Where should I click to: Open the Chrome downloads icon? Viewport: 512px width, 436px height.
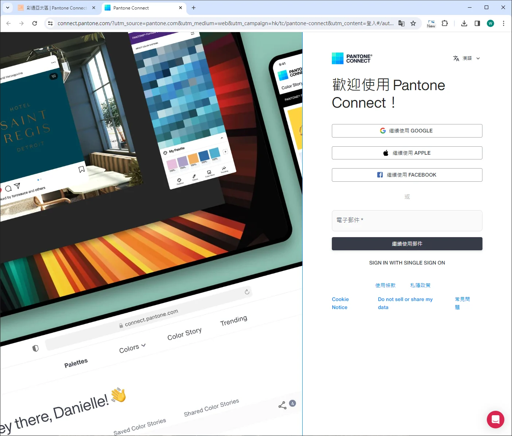tap(464, 23)
